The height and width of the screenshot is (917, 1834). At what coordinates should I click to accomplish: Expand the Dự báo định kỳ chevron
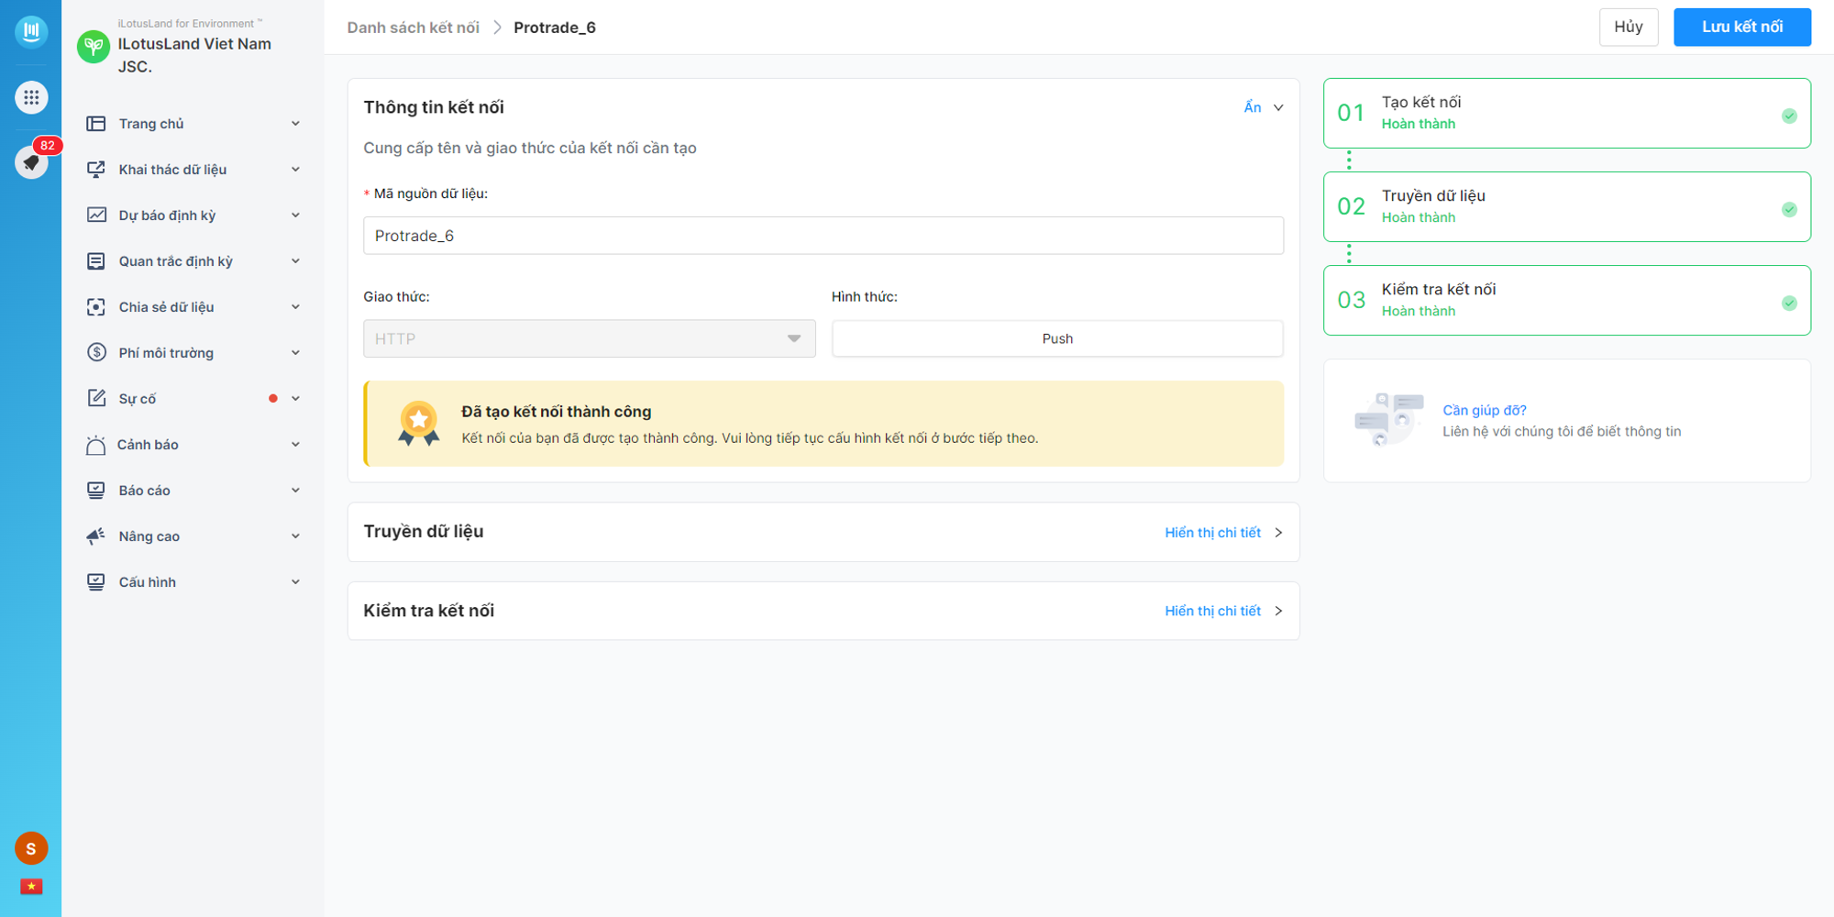pyautogui.click(x=295, y=215)
